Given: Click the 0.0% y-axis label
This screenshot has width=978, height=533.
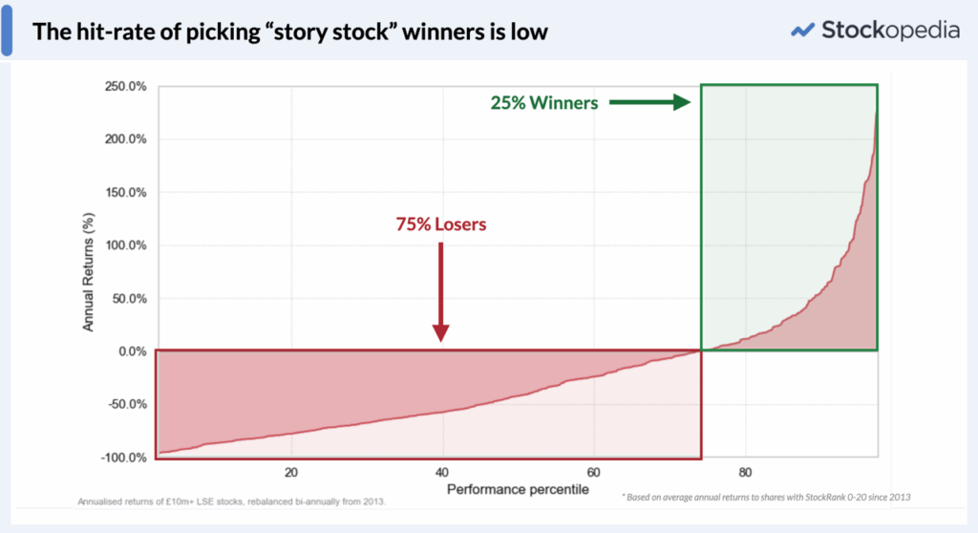Looking at the screenshot, I should click(132, 352).
